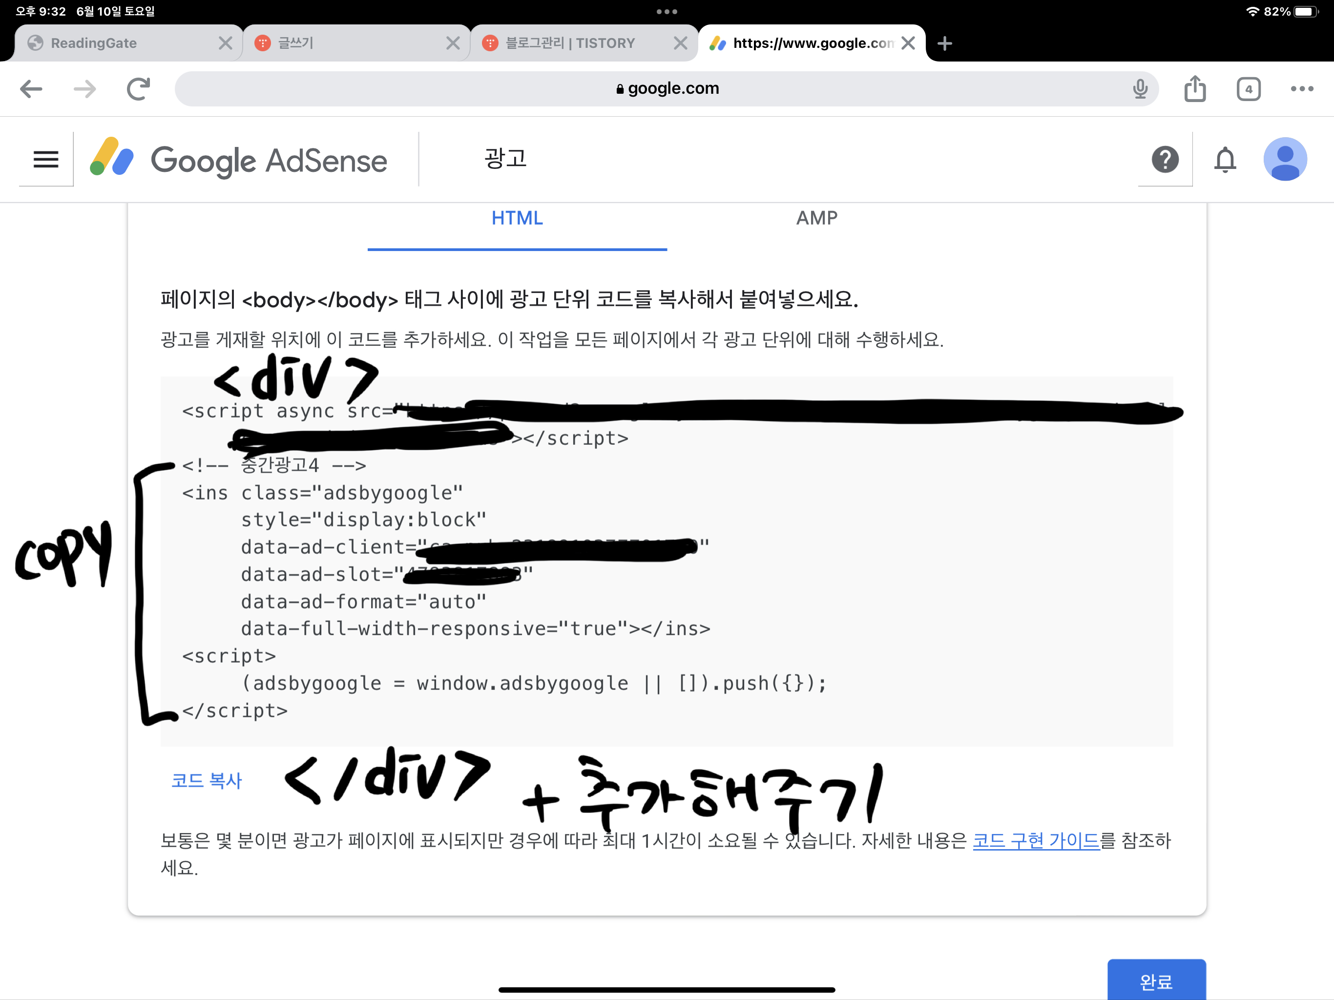The width and height of the screenshot is (1334, 1000).
Task: Open the AdSense hamburger menu
Action: click(46, 160)
